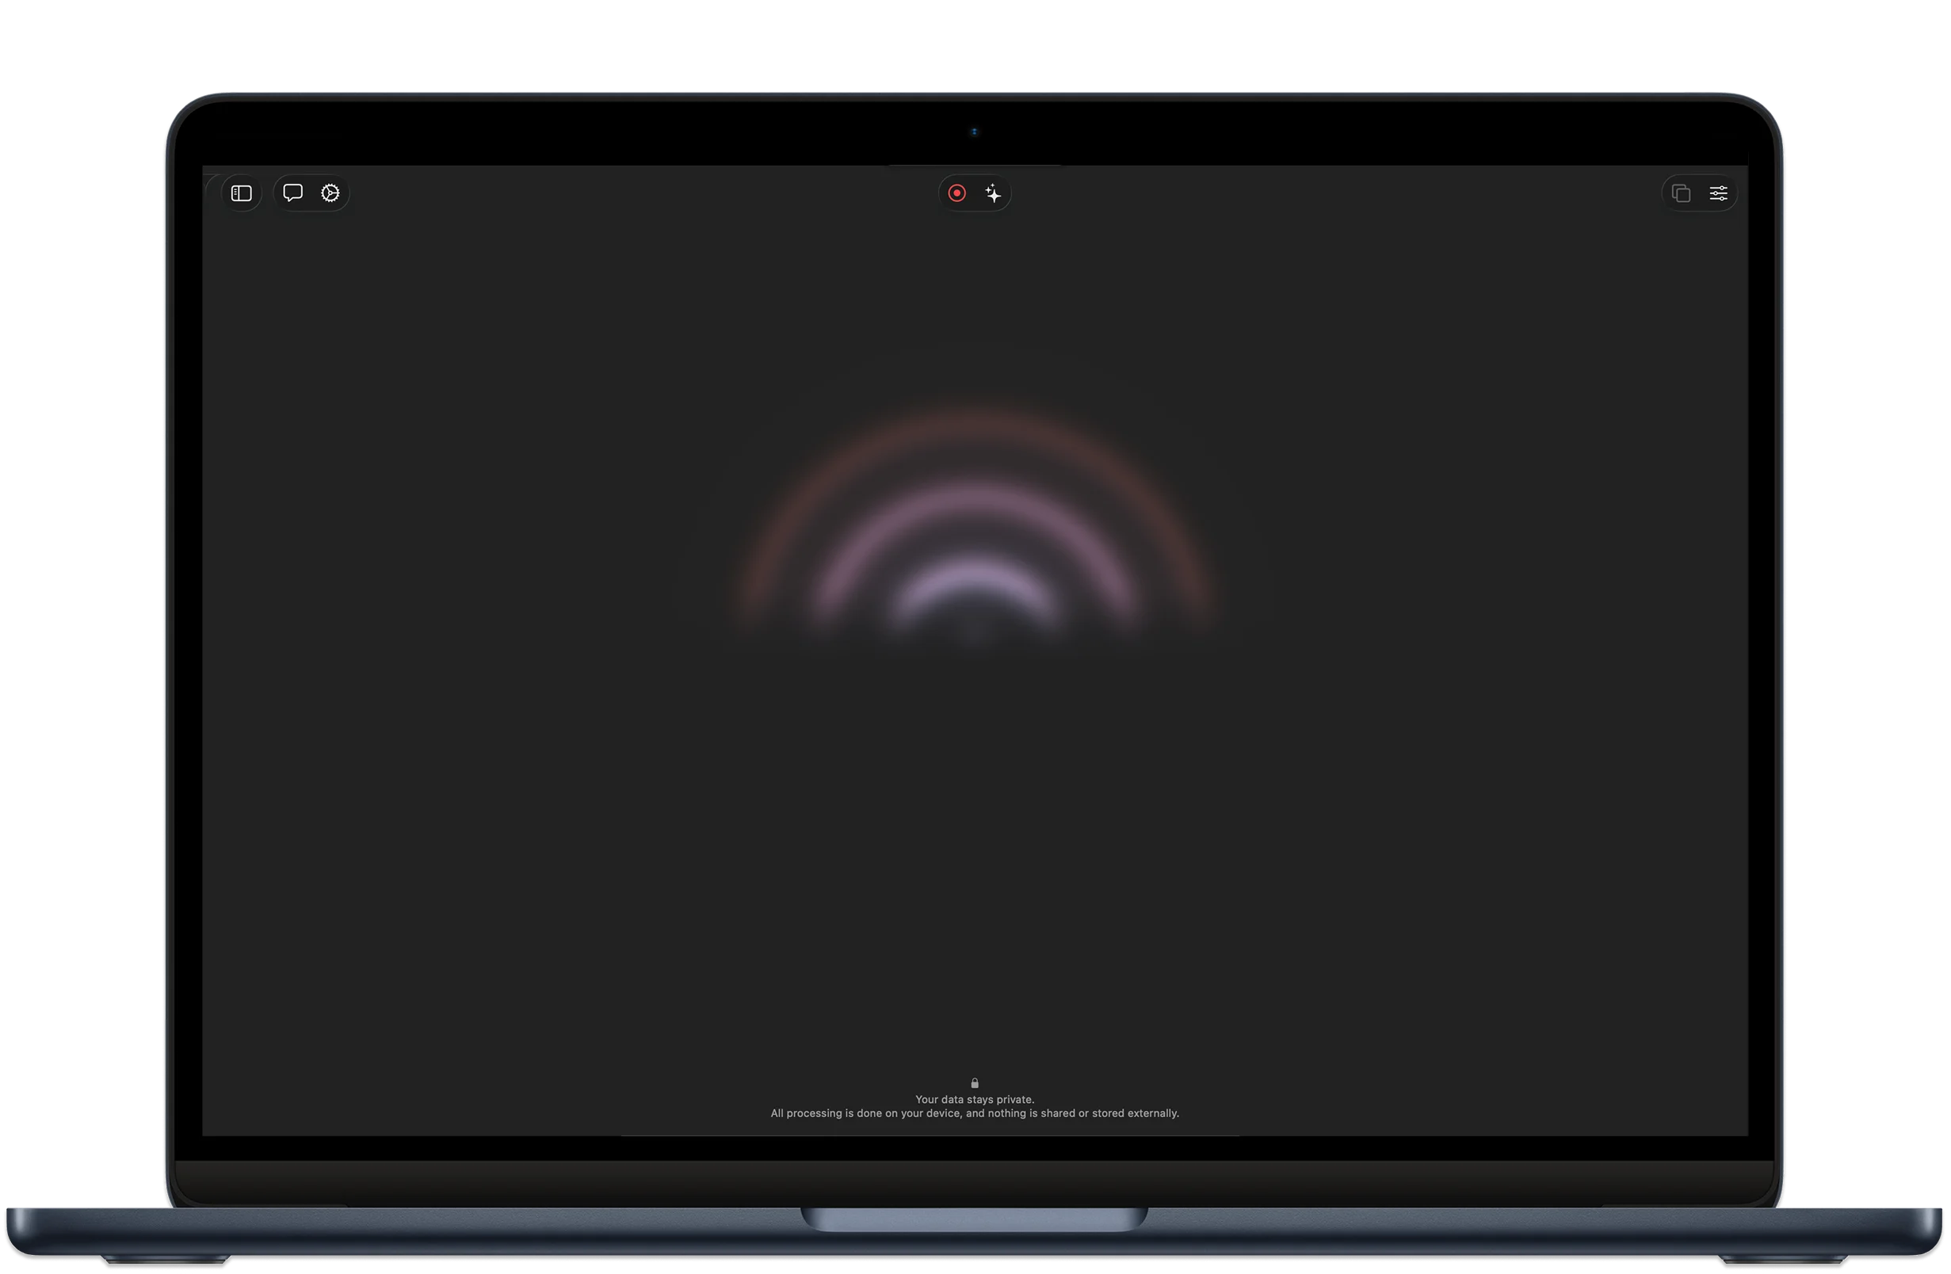1951x1274 pixels.
Task: Click the dimmed overlapping squares copy icon
Action: pyautogui.click(x=1681, y=193)
